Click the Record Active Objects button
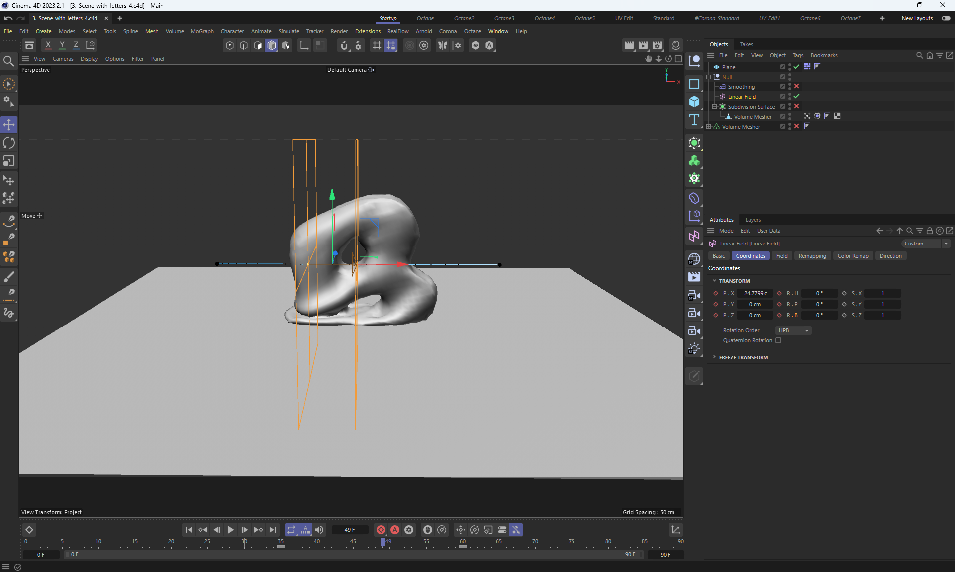Screen dimensions: 955x572 (381, 530)
